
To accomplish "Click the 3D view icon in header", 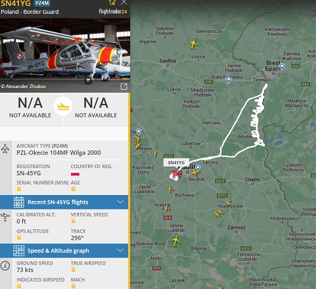I will (x=112, y=3).
